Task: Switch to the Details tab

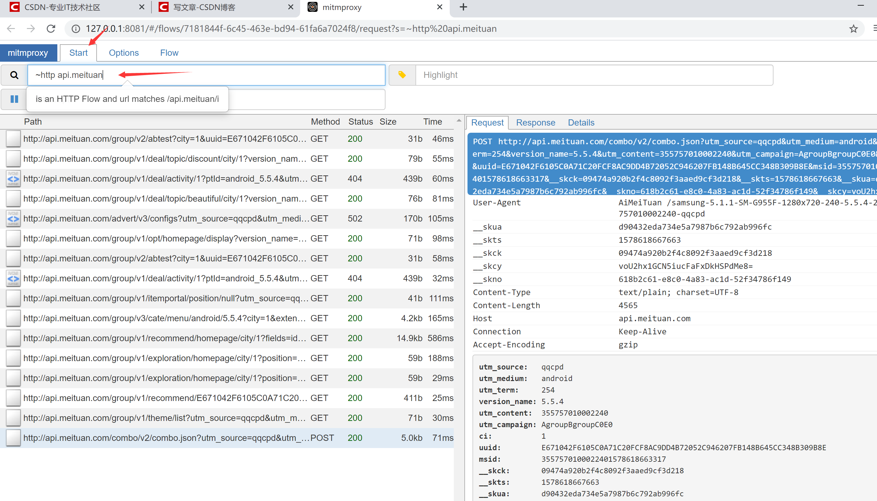Action: coord(581,122)
